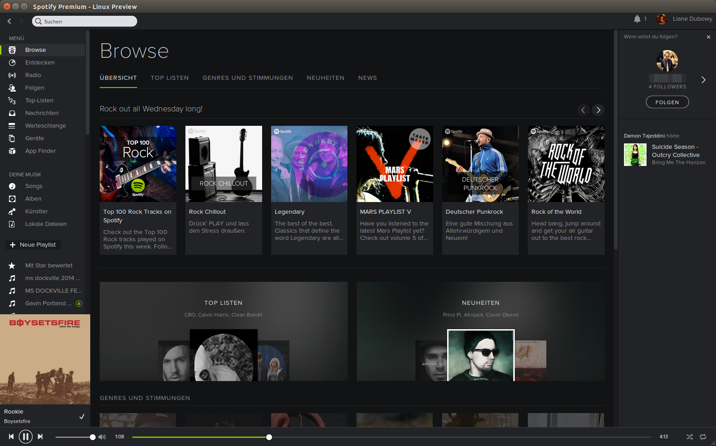The height and width of the screenshot is (446, 716).
Task: Pause the current song
Action: (x=26, y=437)
